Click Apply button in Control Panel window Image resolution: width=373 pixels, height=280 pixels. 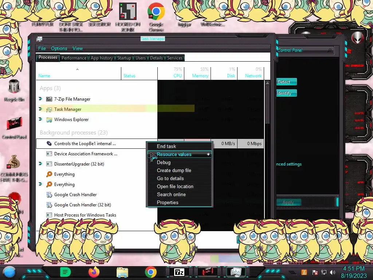pyautogui.click(x=288, y=202)
